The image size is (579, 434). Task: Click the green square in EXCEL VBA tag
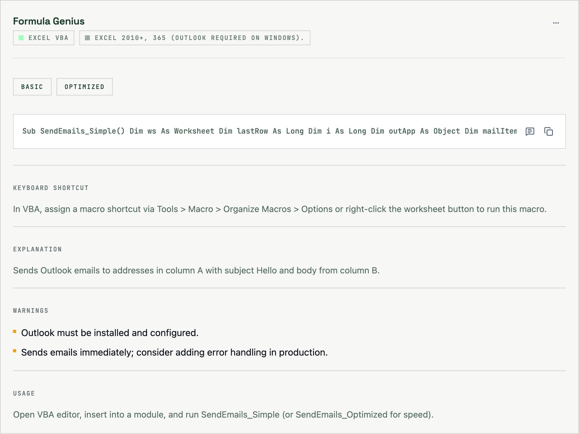click(x=21, y=38)
